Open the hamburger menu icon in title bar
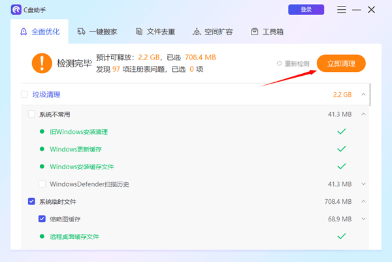Viewport: 392px width, 262px height. click(342, 10)
